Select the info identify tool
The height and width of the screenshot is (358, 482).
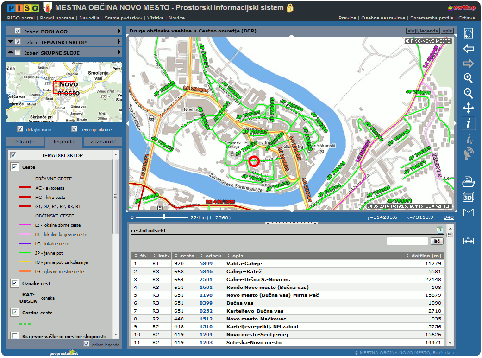pos(469,123)
